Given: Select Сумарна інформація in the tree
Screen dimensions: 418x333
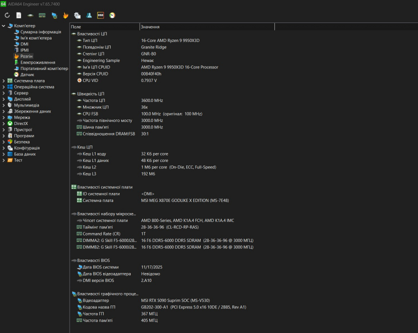Looking at the screenshot, I should tap(41, 31).
